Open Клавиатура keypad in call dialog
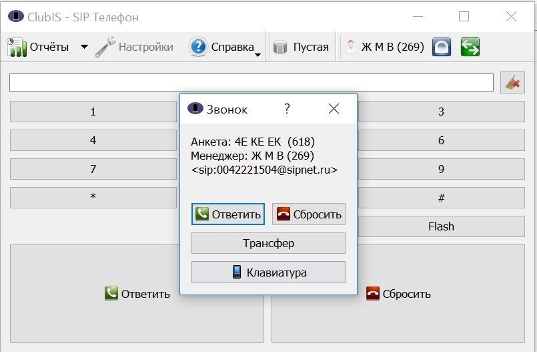 268,272
